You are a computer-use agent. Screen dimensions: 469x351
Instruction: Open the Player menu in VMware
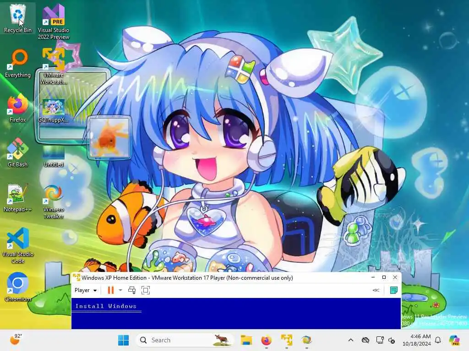tap(86, 290)
